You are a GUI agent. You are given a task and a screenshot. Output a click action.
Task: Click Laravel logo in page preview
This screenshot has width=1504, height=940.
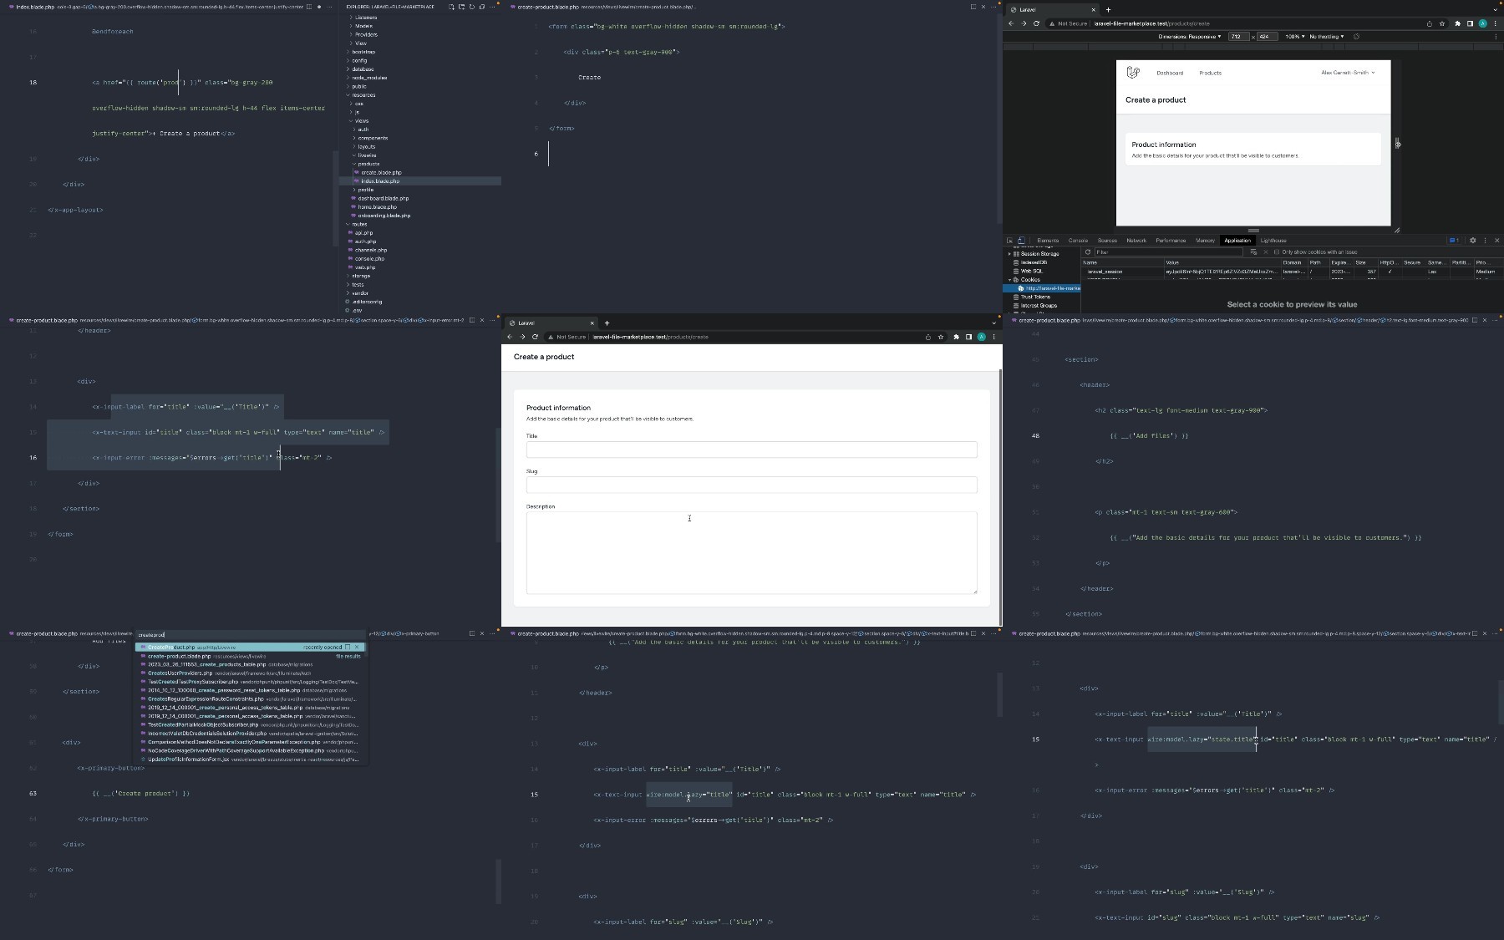point(1133,73)
